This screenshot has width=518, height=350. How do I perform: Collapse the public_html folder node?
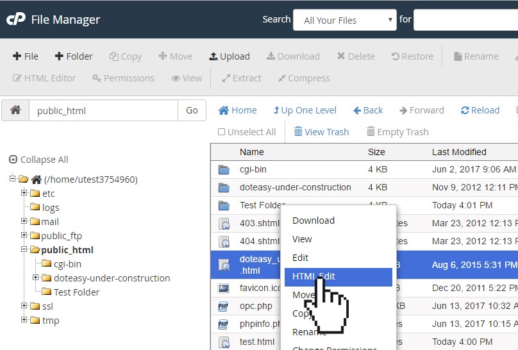click(24, 249)
